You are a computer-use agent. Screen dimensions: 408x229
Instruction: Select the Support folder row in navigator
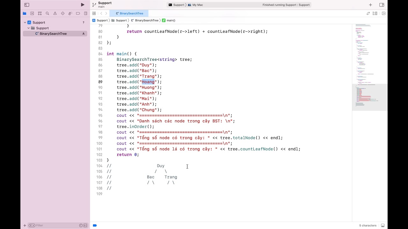pyautogui.click(x=55, y=28)
